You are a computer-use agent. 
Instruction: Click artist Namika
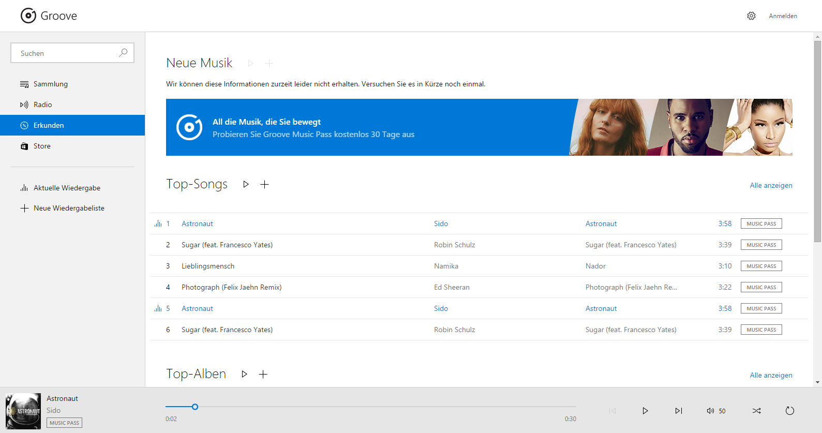pos(446,266)
